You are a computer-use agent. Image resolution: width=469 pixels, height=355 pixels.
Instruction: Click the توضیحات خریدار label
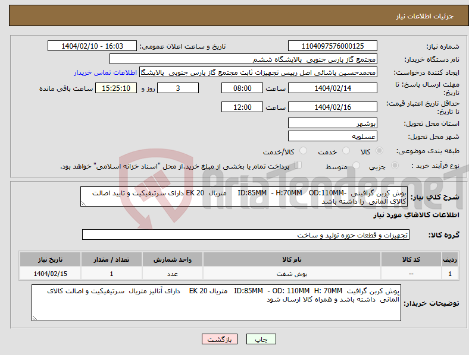(x=432, y=303)
